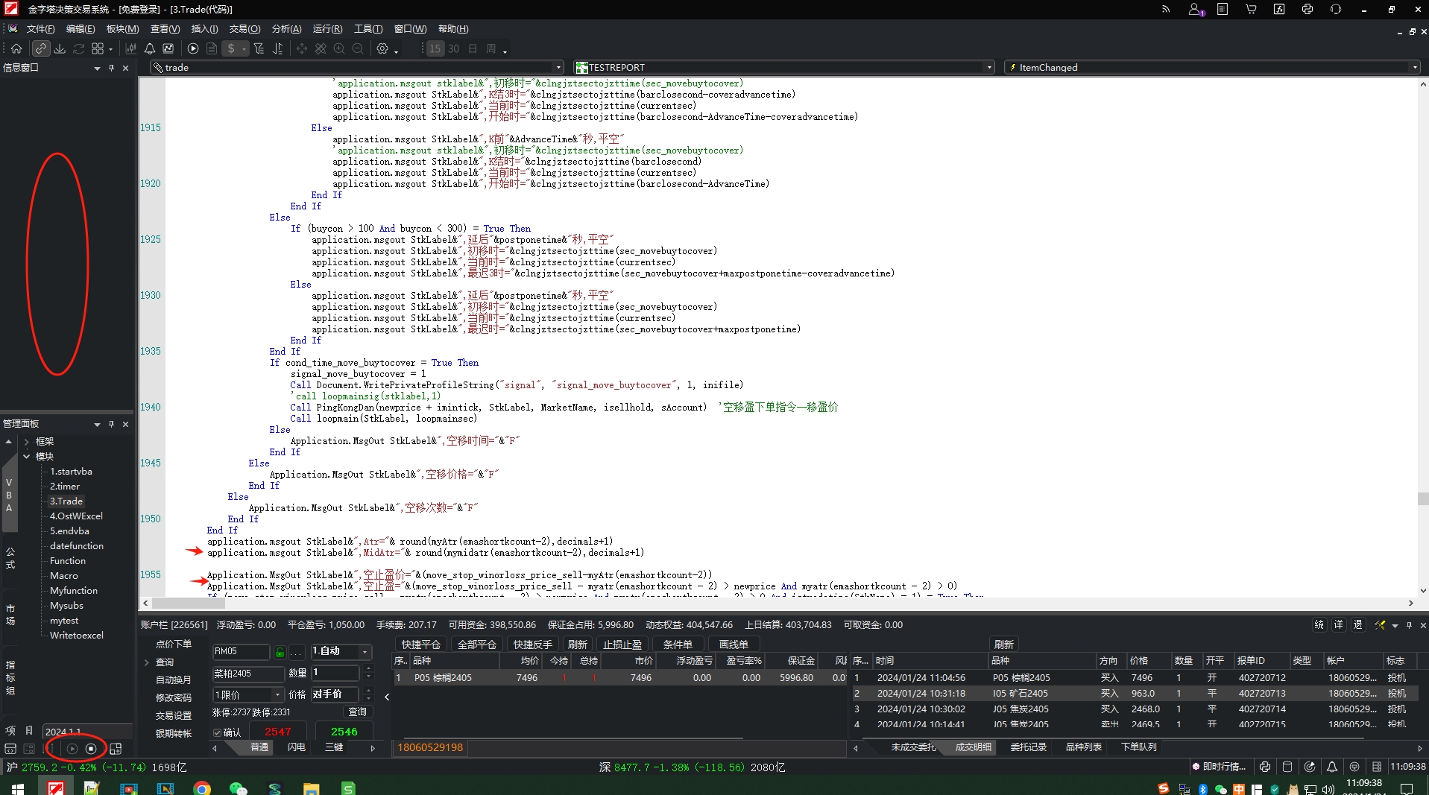Click the red 2547 sell price button

pyautogui.click(x=278, y=732)
